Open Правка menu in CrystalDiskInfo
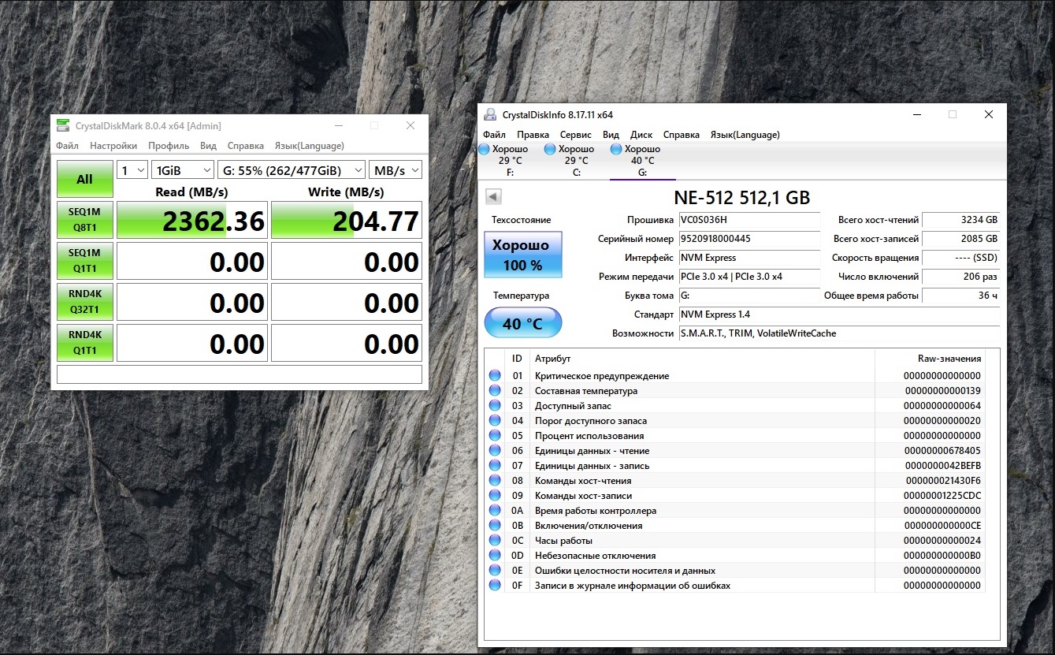This screenshot has height=655, width=1055. point(533,135)
